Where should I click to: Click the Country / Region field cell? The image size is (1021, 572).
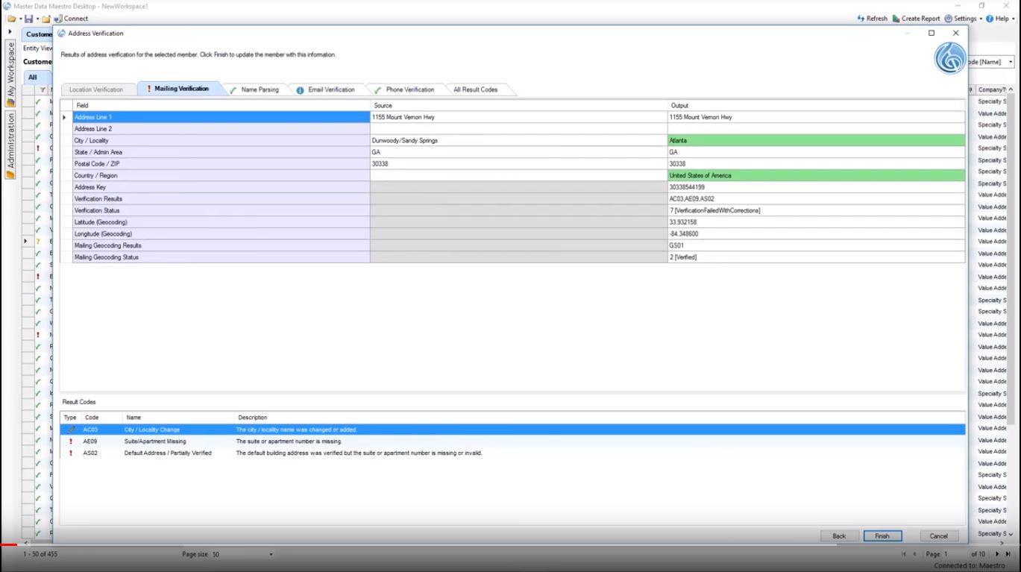click(221, 175)
